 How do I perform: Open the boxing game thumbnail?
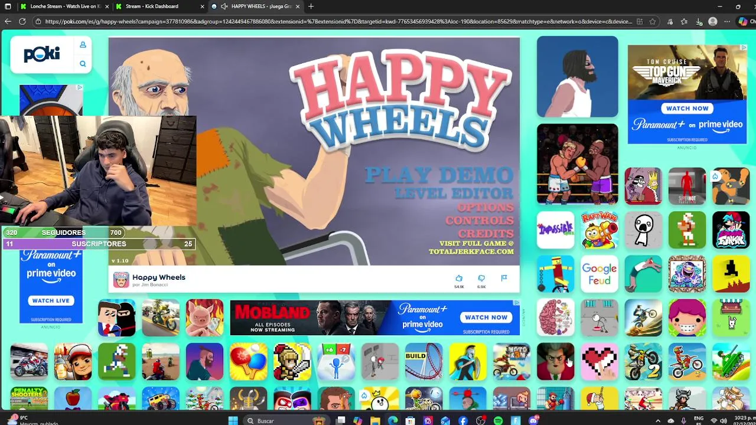click(x=578, y=164)
